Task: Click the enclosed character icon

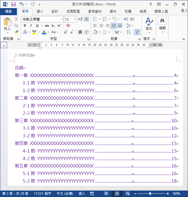Action: point(86,32)
